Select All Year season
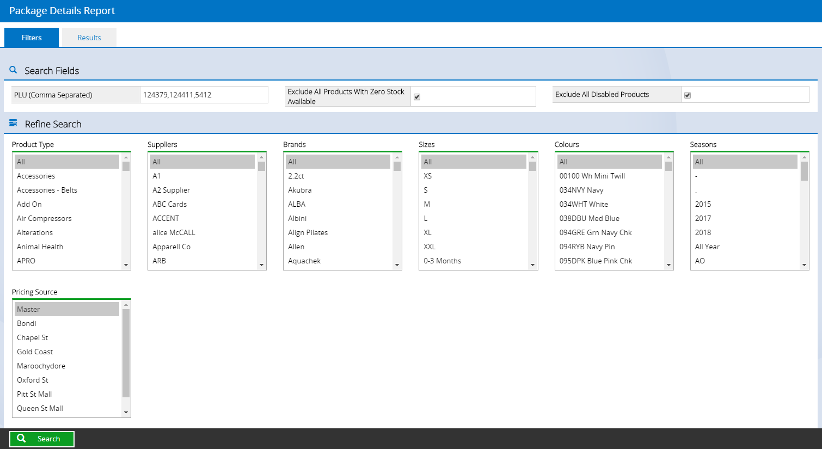The width and height of the screenshot is (822, 449). (x=745, y=247)
